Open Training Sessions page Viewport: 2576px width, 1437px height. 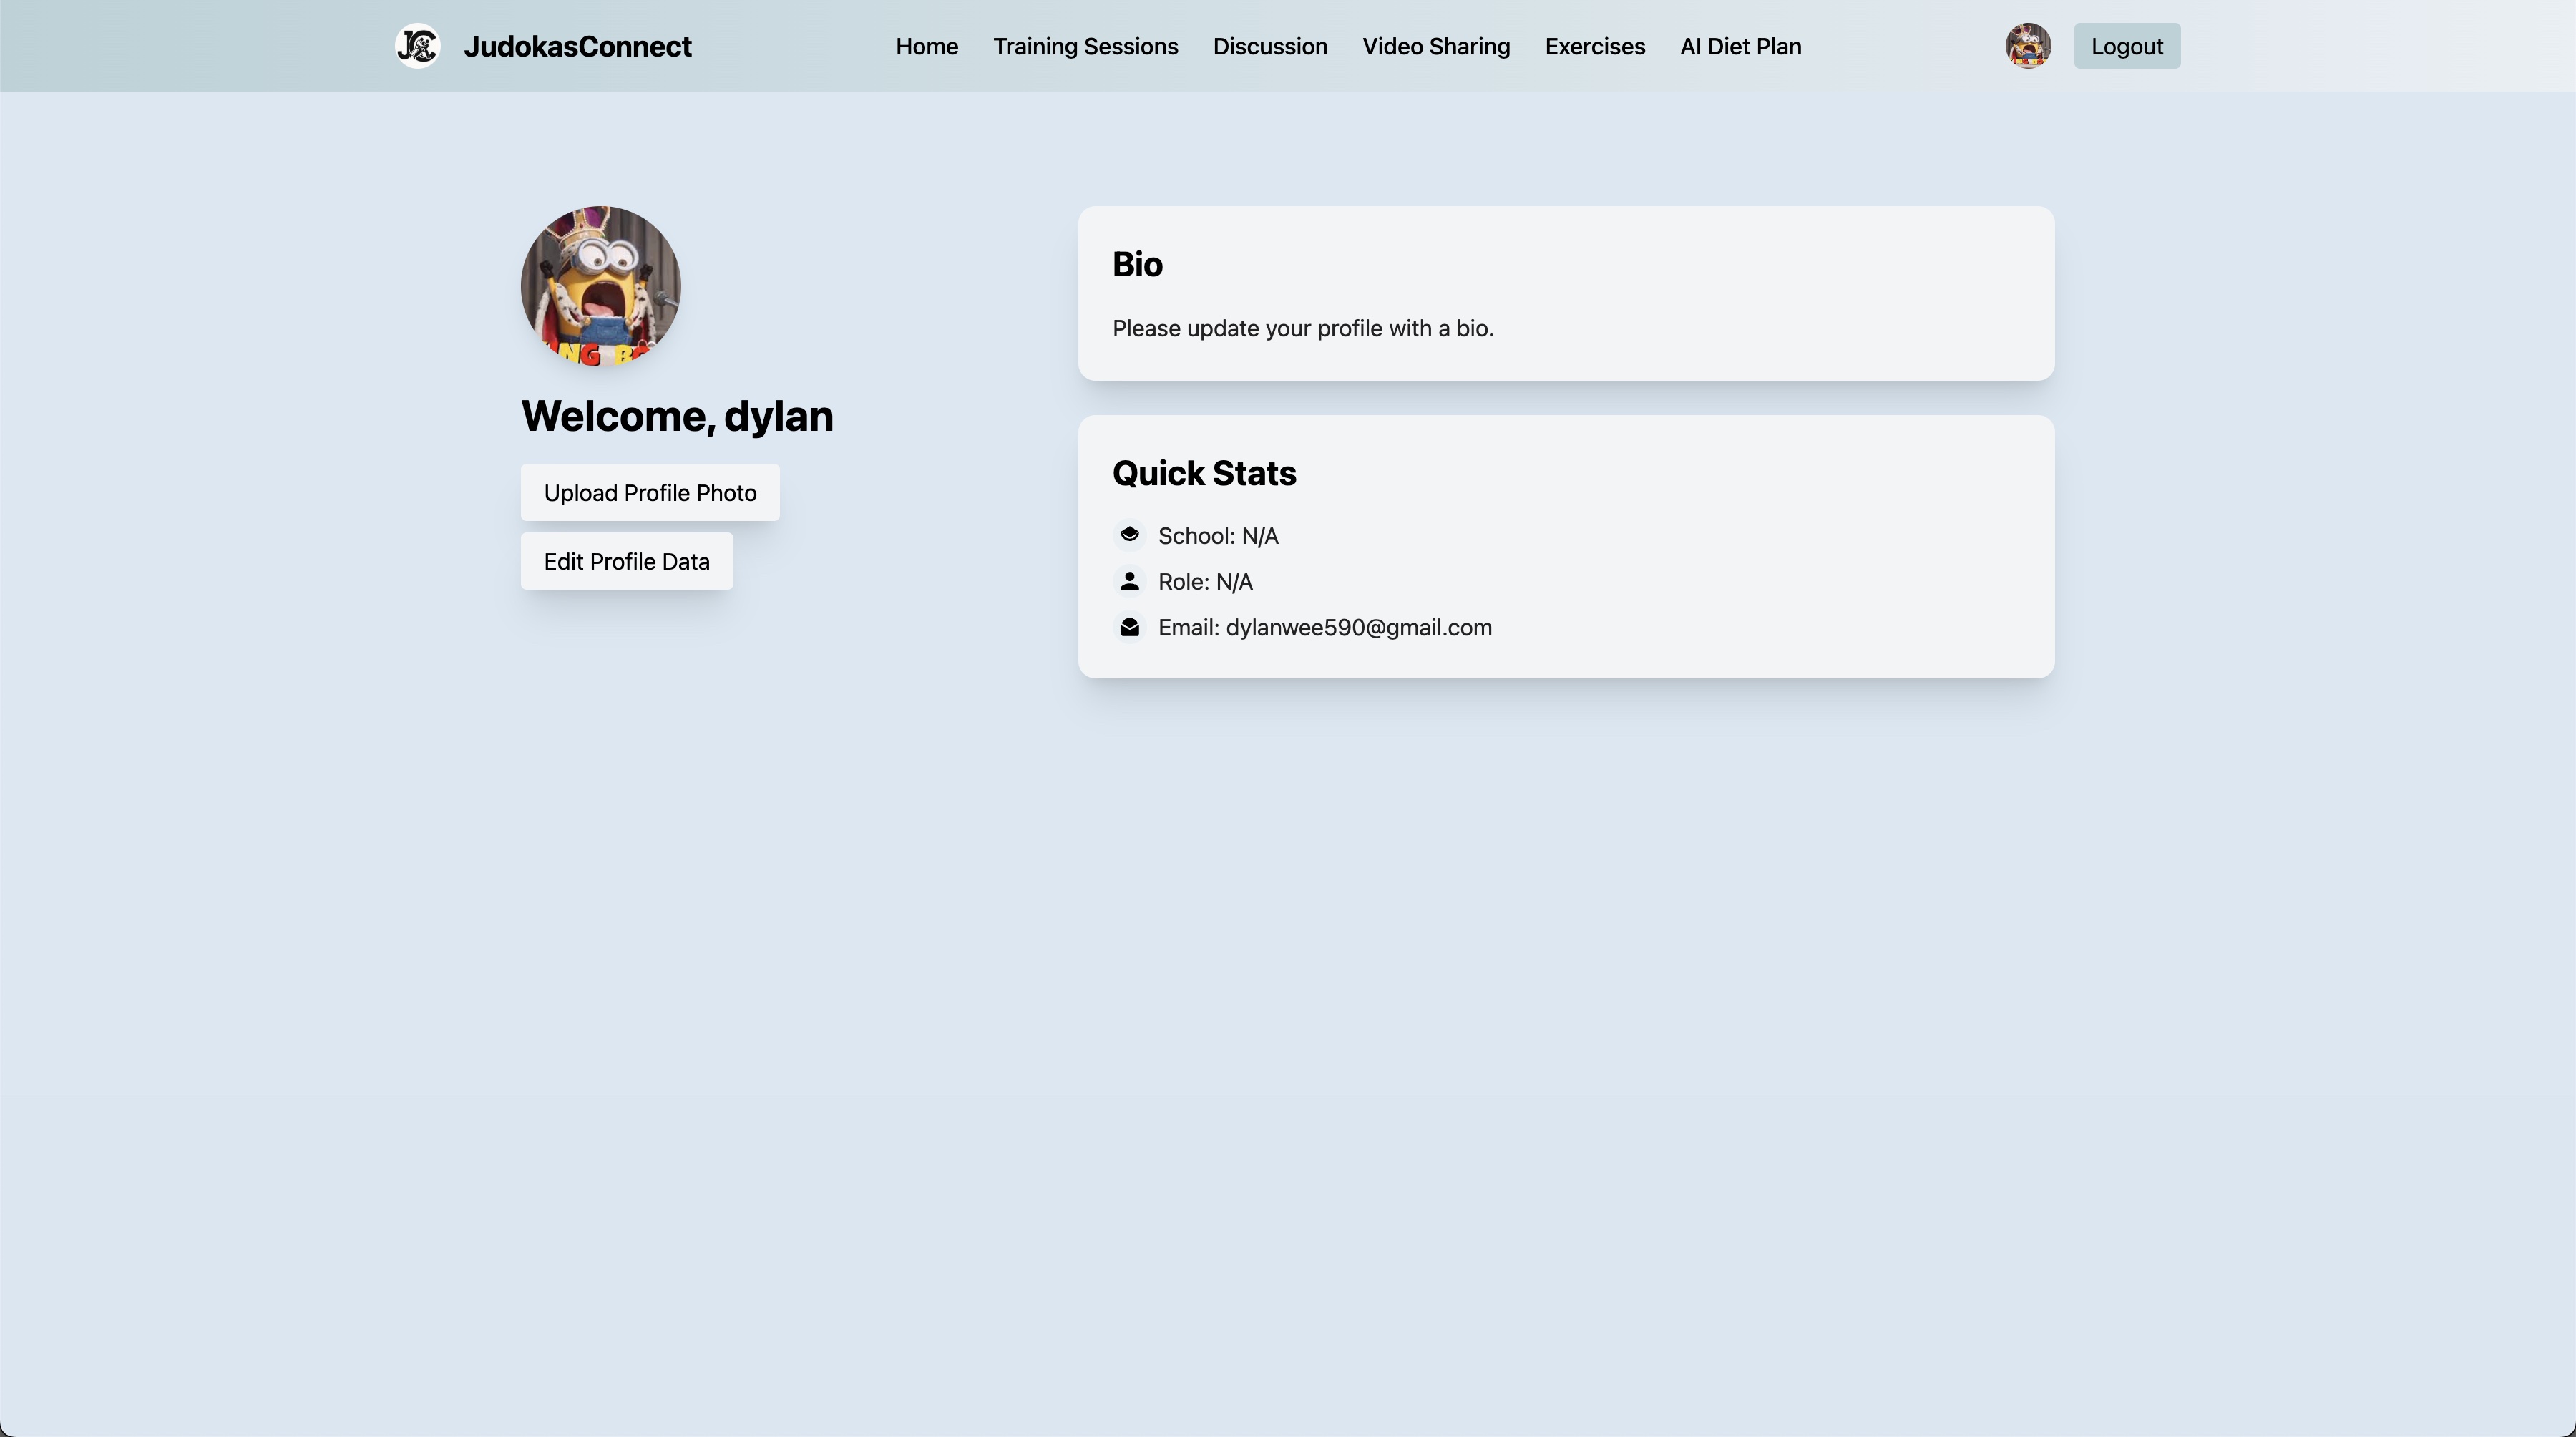(1085, 47)
